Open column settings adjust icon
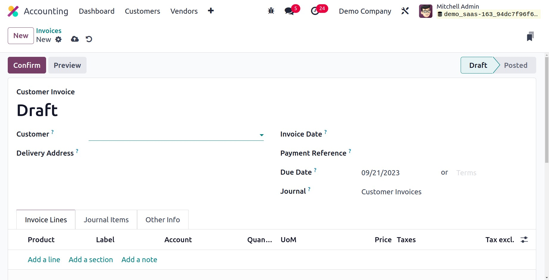 [524, 240]
